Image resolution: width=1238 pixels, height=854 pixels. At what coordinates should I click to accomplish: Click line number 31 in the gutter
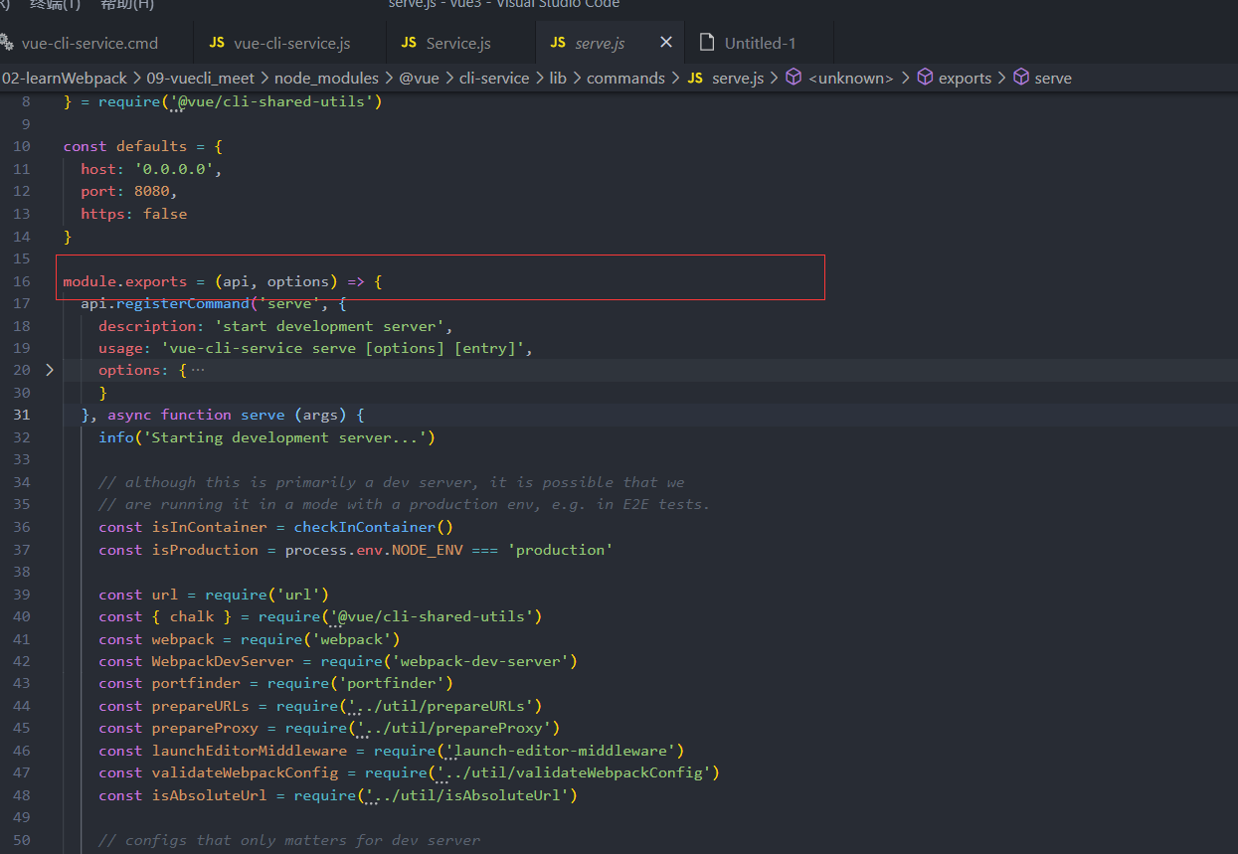(x=22, y=415)
